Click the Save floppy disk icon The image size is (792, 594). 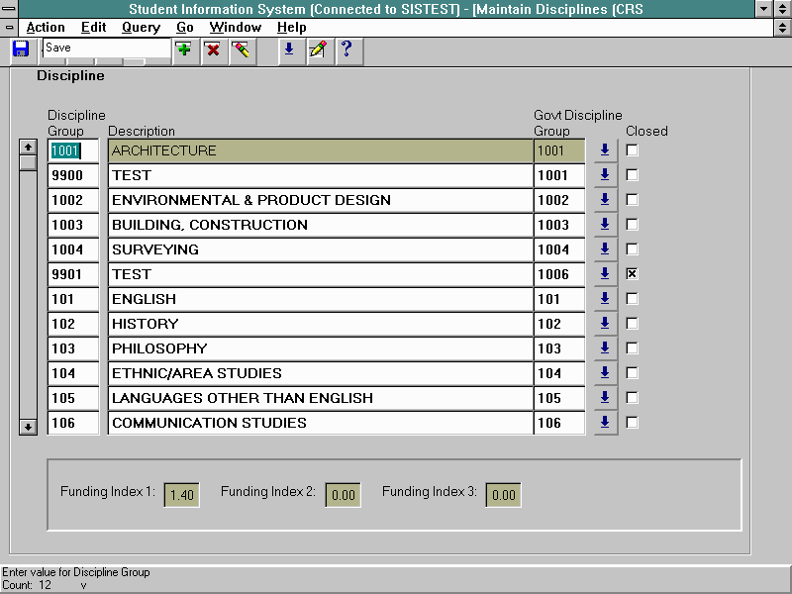[x=21, y=49]
